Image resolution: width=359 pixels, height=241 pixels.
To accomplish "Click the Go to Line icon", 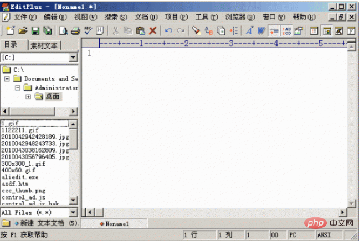I will click(x=234, y=30).
